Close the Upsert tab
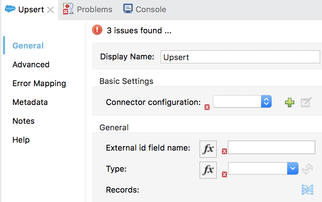The width and height of the screenshot is (322, 202). coord(50,10)
